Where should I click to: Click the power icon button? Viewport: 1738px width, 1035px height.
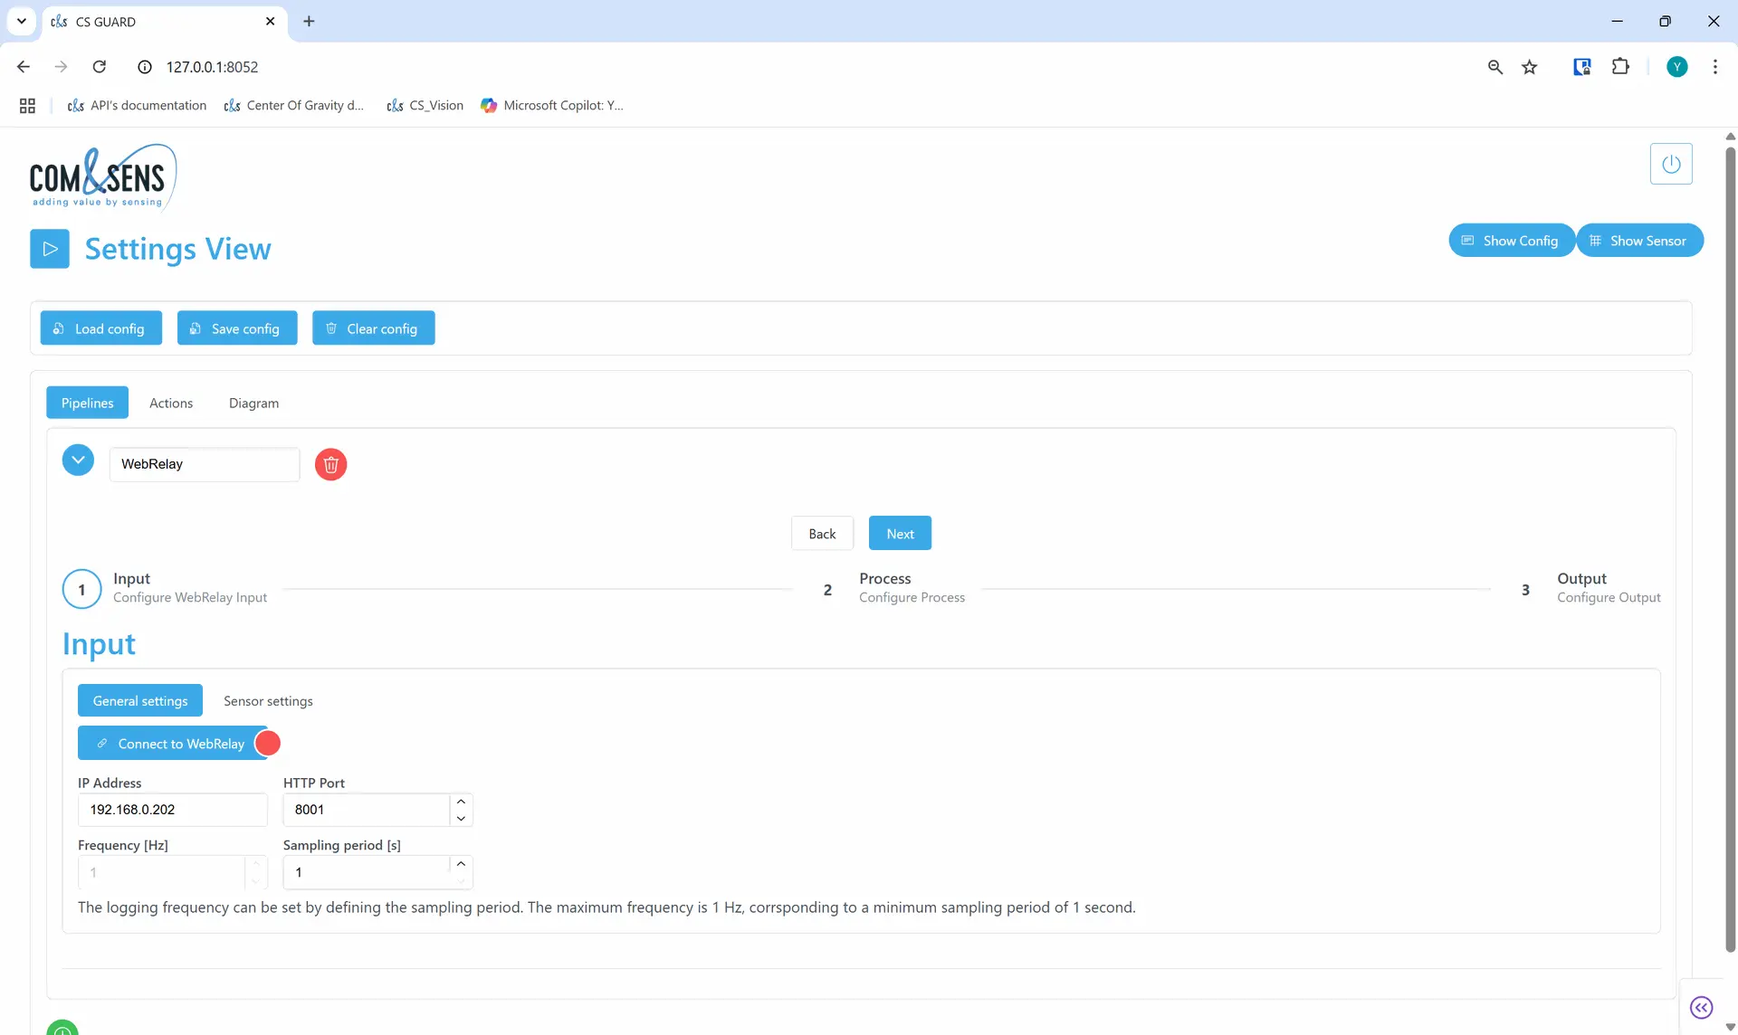pos(1670,164)
